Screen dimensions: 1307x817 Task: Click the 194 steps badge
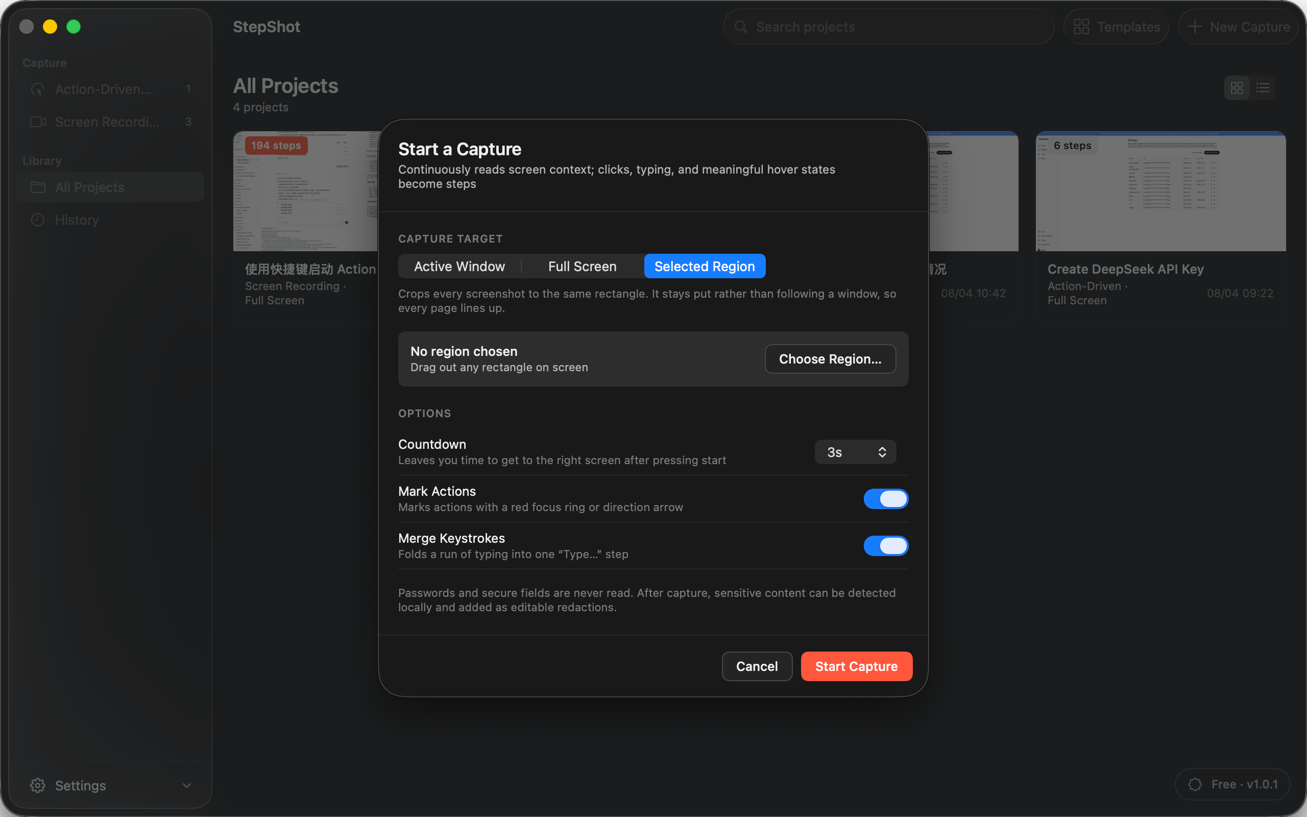(x=276, y=146)
